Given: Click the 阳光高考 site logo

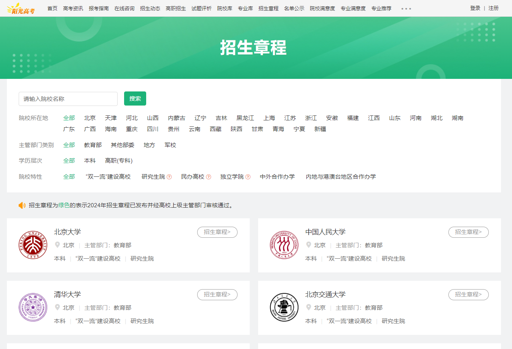Looking at the screenshot, I should (21, 9).
